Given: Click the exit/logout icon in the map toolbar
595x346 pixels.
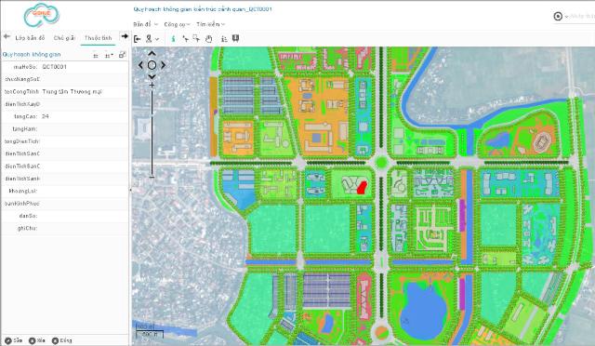Looking at the screenshot, I should coord(138,39).
